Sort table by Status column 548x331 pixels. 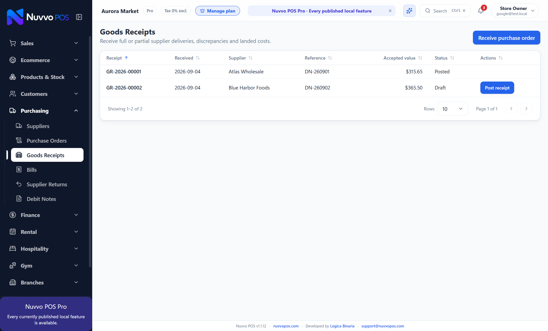click(x=444, y=58)
